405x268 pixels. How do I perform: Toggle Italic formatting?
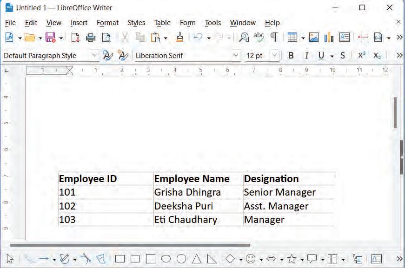[x=306, y=55]
